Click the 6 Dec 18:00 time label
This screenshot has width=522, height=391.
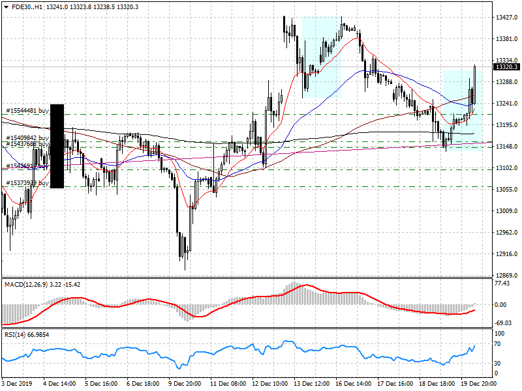[x=143, y=384]
